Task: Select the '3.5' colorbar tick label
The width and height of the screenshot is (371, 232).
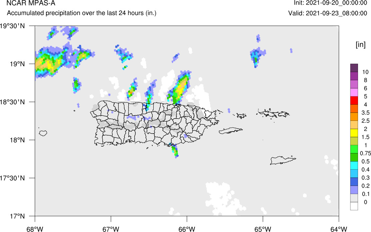Action: click(366, 112)
